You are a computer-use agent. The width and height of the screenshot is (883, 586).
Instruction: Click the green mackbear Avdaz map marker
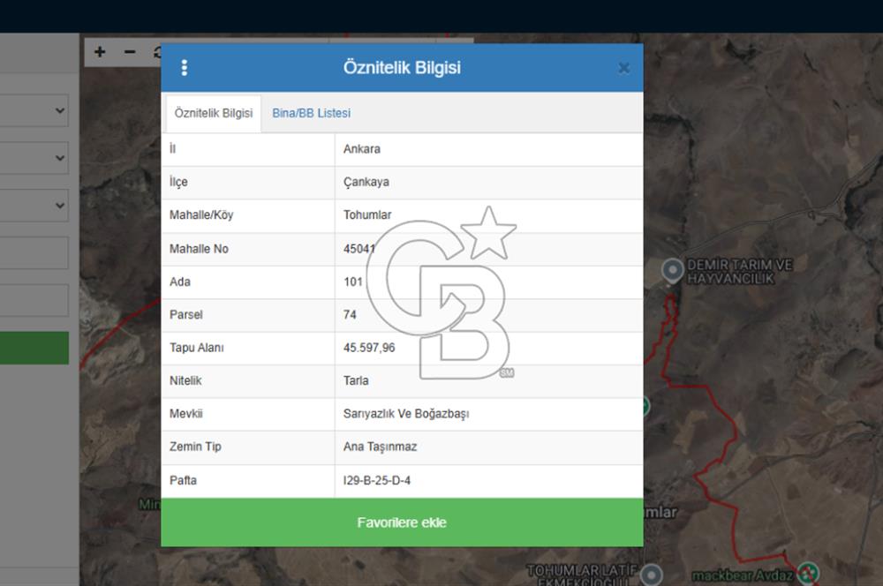(807, 574)
